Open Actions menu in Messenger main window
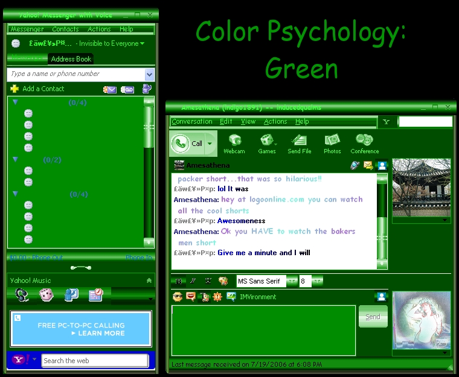This screenshot has height=377, width=459. coord(99,29)
